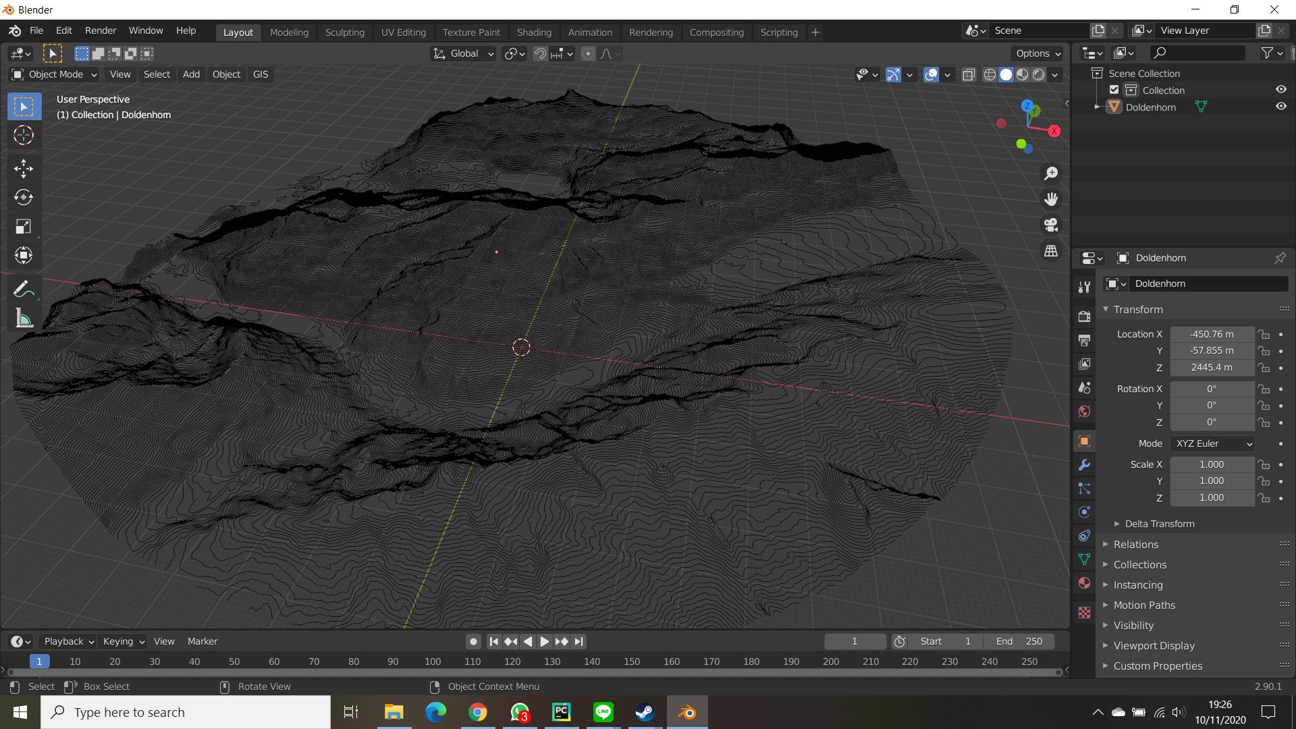1296x729 pixels.
Task: Switch to rendered viewport shading
Action: pyautogui.click(x=1039, y=74)
